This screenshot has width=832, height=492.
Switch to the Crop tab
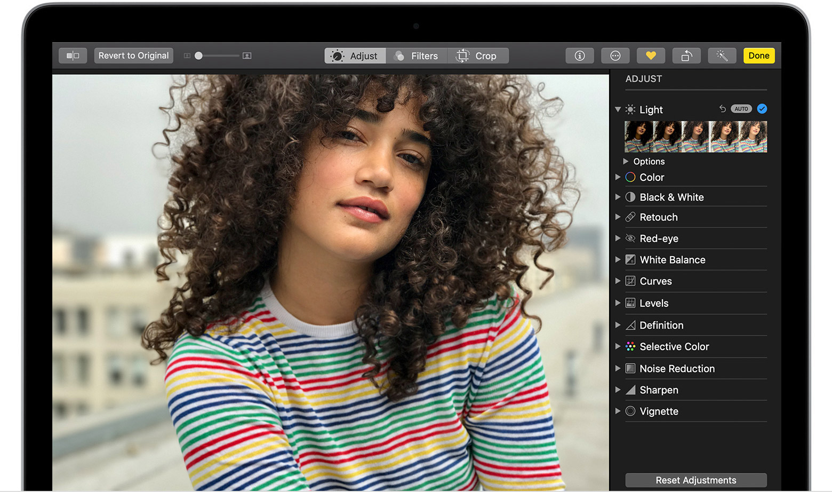point(477,56)
